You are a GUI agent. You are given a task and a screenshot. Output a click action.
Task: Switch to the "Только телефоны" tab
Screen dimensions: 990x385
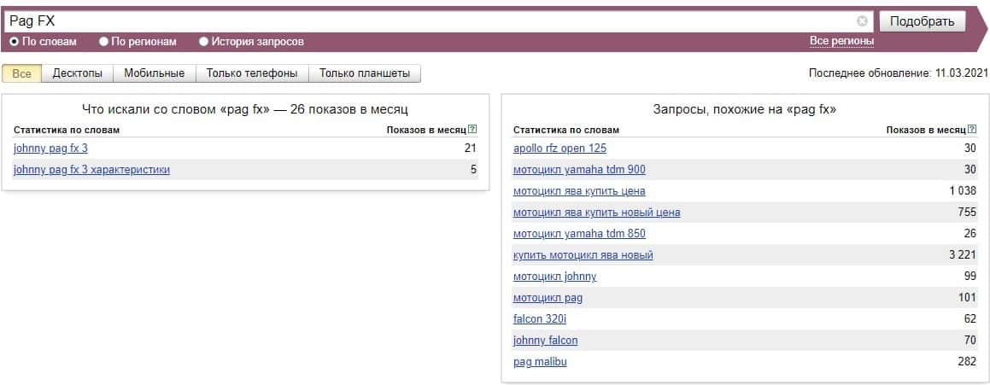click(252, 73)
